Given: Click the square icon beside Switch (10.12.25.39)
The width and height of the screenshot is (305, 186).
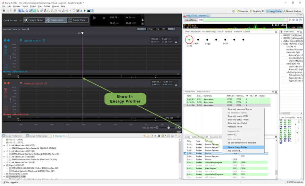Looking at the screenshot, I should 46,83.
